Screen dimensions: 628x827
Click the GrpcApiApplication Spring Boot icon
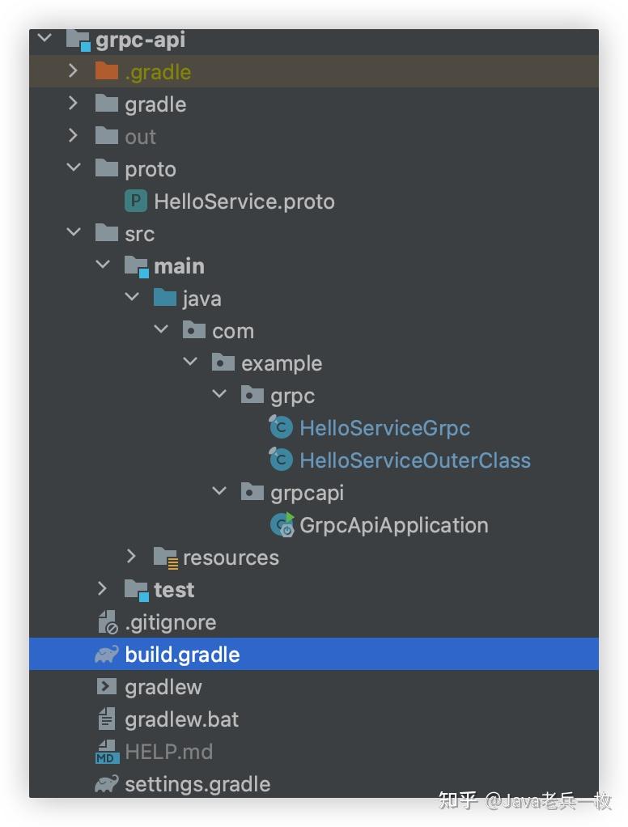coord(282,524)
